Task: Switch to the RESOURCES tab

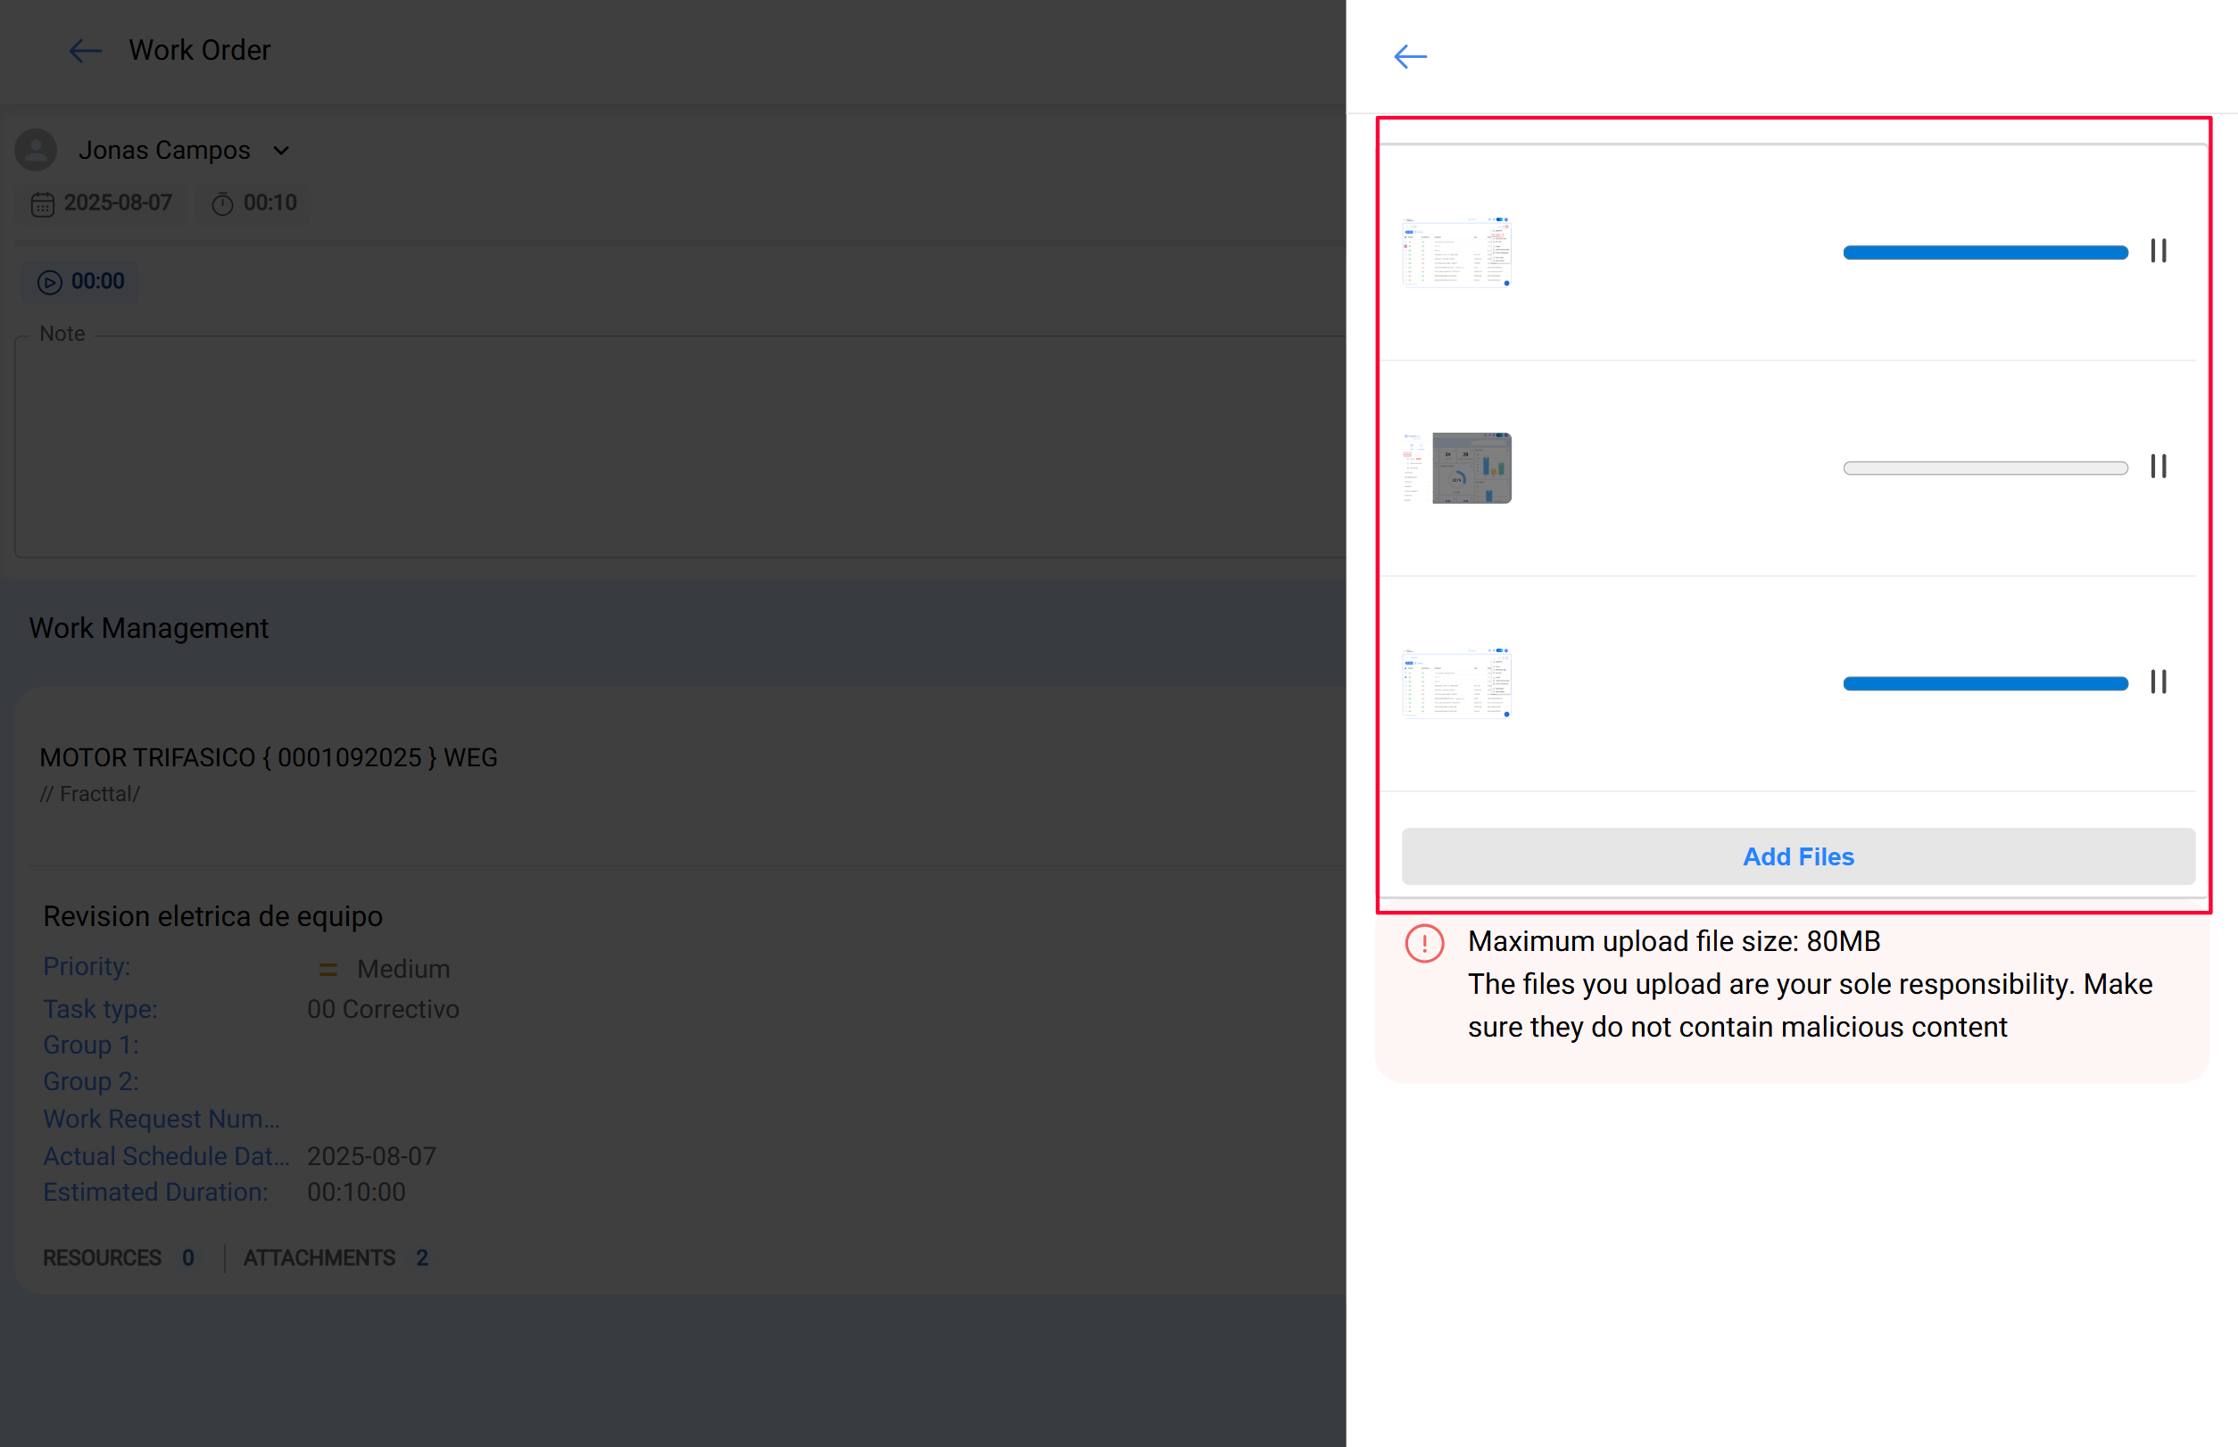Action: pos(103,1257)
